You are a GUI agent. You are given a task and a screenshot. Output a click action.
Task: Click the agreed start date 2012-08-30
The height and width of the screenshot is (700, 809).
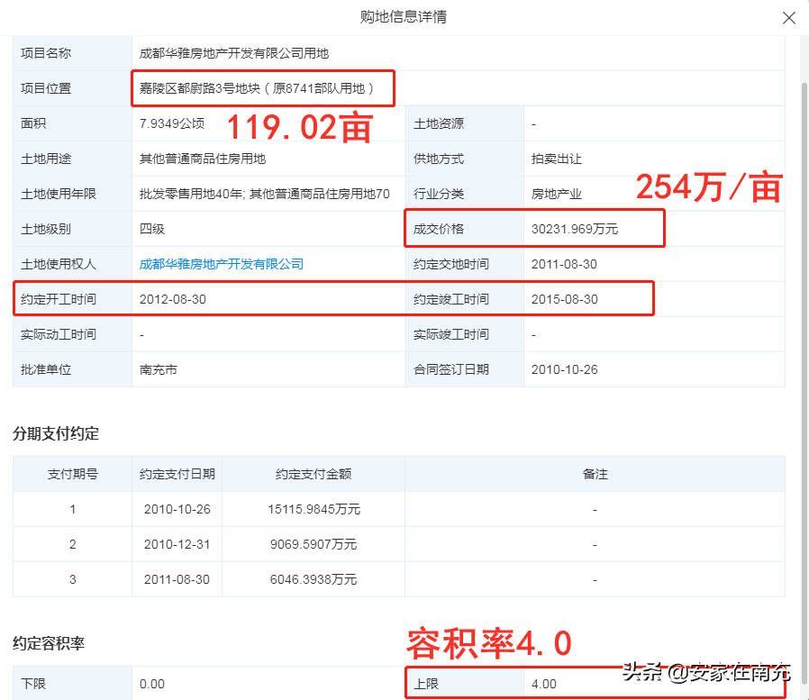point(172,299)
